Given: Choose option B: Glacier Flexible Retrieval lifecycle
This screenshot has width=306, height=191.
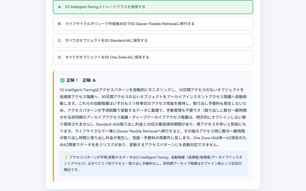Looking at the screenshot, I should pos(153,24).
